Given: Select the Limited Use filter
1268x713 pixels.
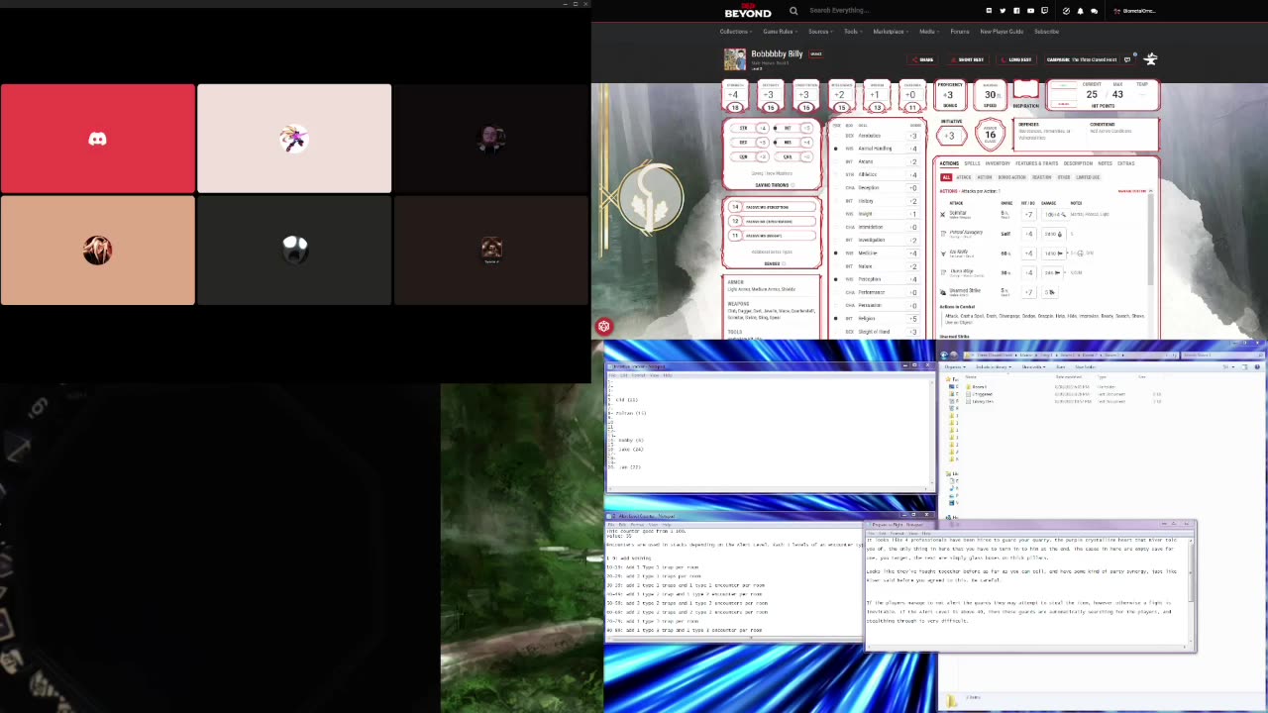Looking at the screenshot, I should [x=1088, y=177].
